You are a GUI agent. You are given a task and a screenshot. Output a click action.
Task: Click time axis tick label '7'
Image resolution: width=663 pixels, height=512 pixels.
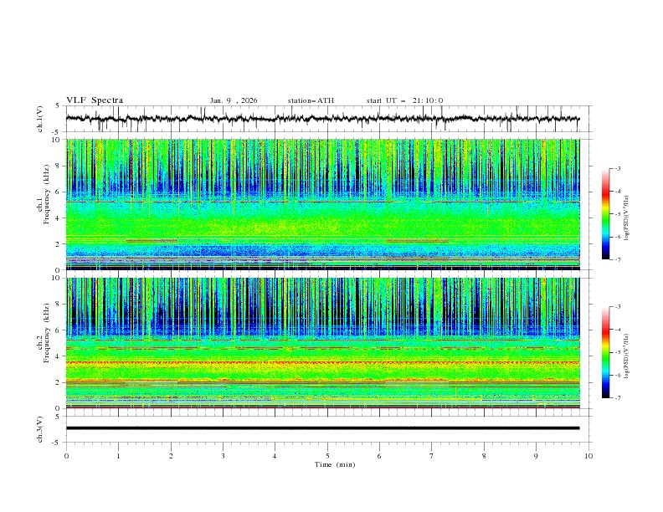(432, 456)
